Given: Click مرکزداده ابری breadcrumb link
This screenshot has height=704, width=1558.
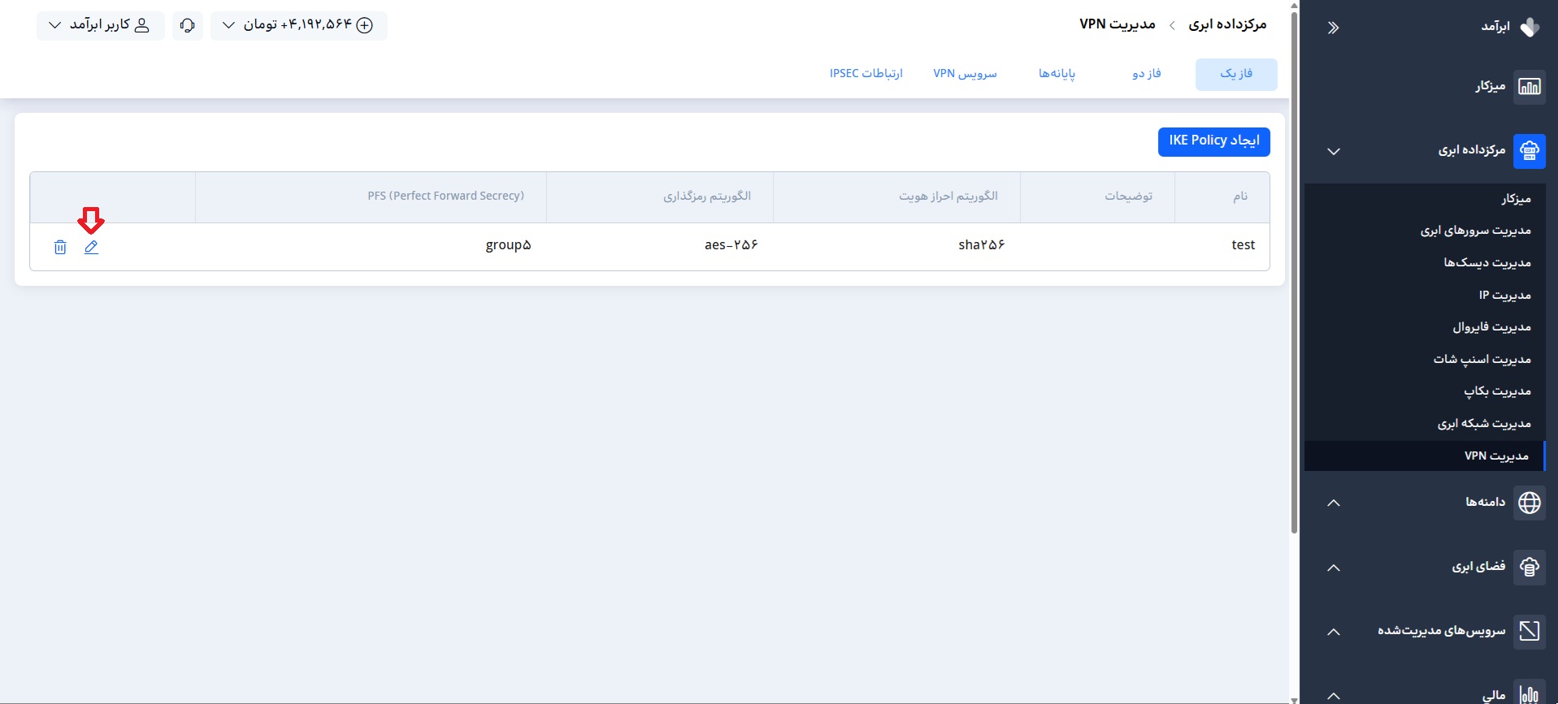Looking at the screenshot, I should point(1227,24).
